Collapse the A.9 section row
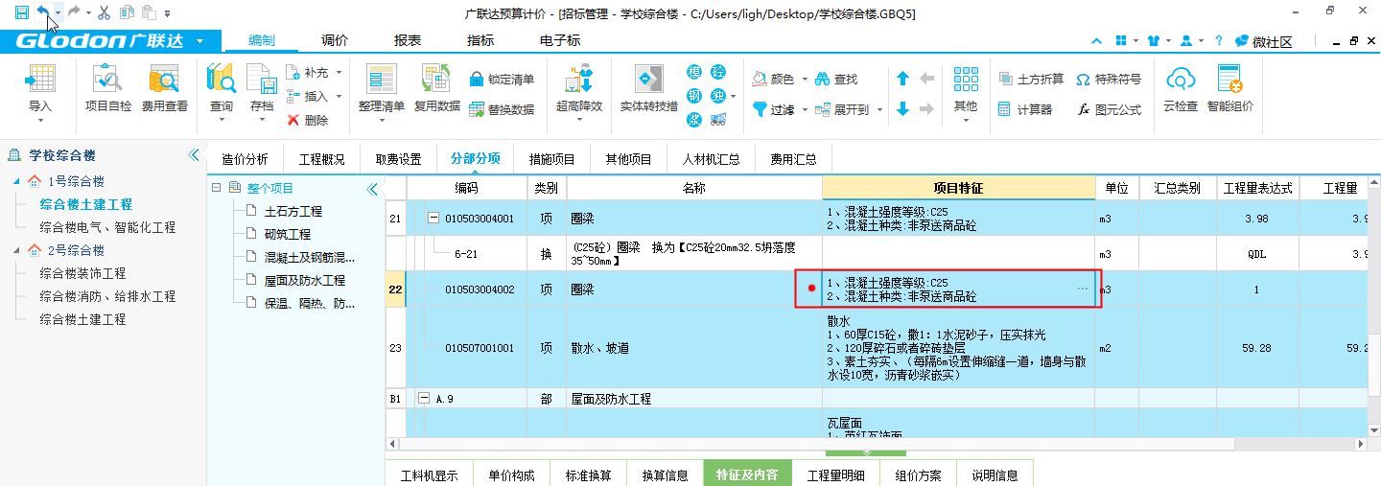The height and width of the screenshot is (486, 1381). (424, 399)
